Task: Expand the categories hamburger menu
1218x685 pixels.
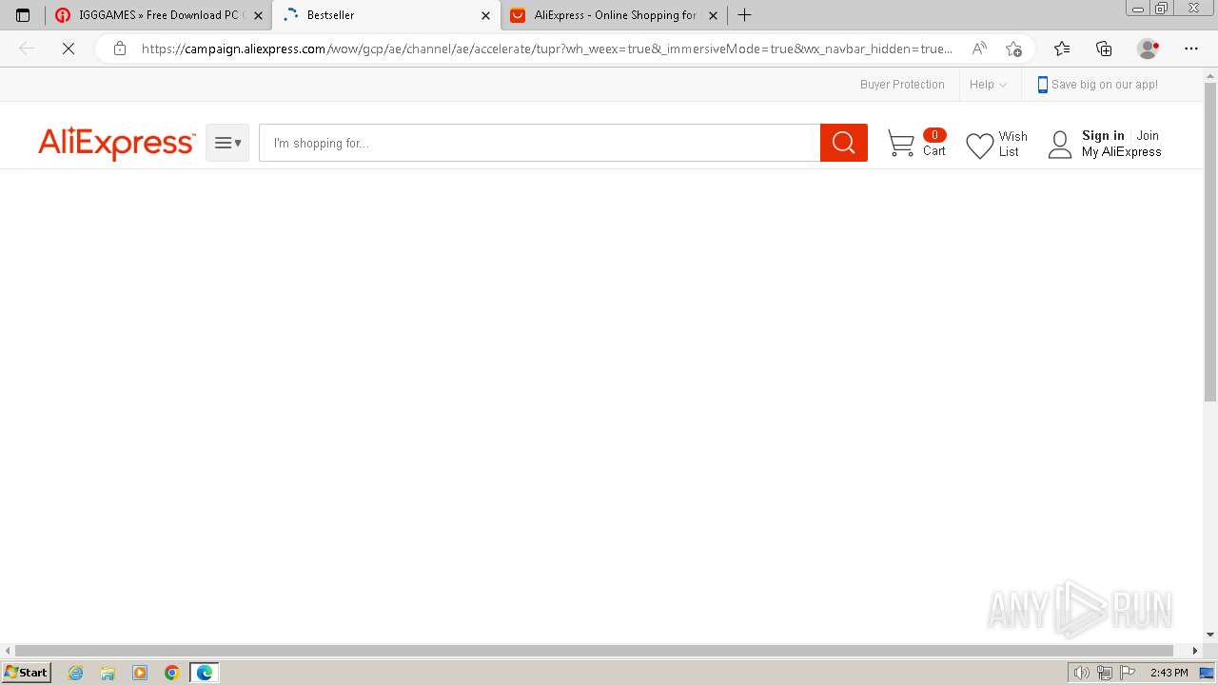Action: pos(227,143)
